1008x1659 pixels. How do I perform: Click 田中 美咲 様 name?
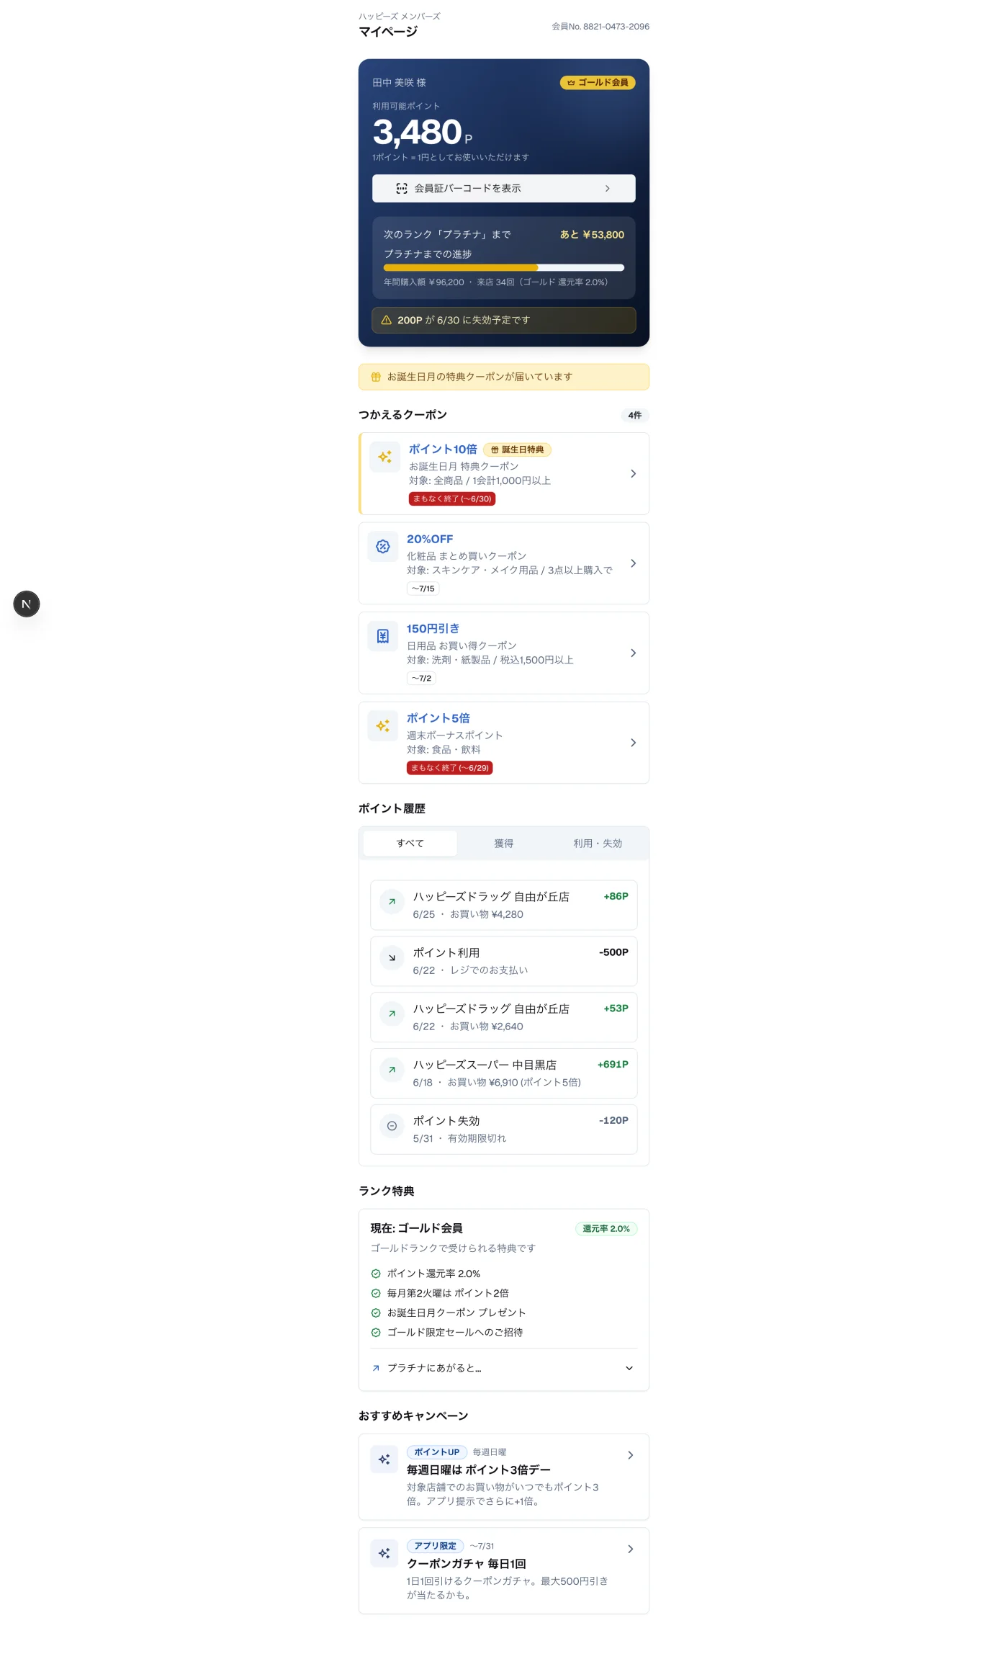tap(399, 83)
